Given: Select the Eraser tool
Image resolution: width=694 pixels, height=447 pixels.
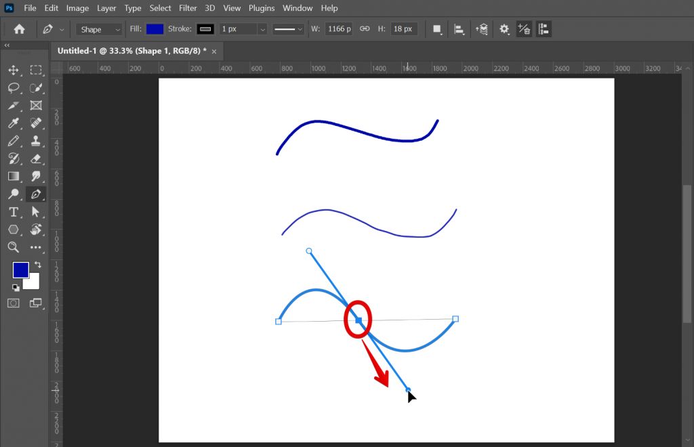Looking at the screenshot, I should [x=36, y=158].
